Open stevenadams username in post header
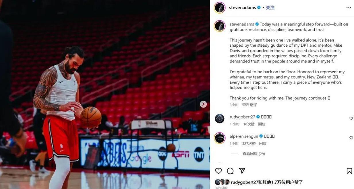This screenshot has height=189, width=354. click(x=242, y=8)
